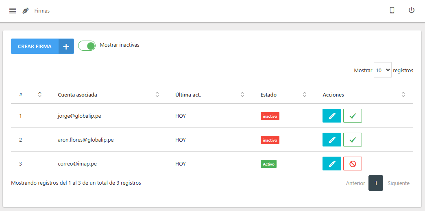The width and height of the screenshot is (425, 211).
Task: Sort table by Estado column
Action: pyautogui.click(x=283, y=95)
